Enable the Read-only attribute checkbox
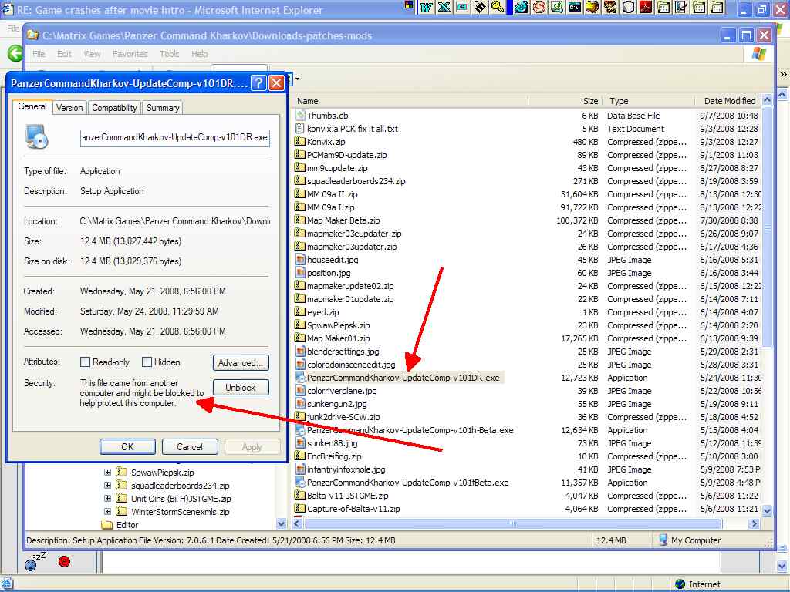The height and width of the screenshot is (592, 790). pos(85,362)
